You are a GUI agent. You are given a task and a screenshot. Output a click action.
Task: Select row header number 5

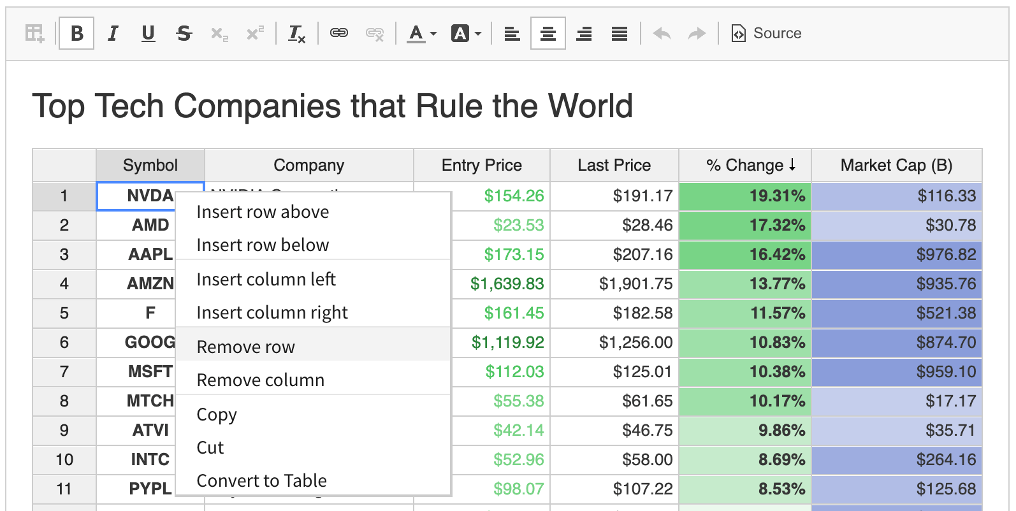click(64, 313)
